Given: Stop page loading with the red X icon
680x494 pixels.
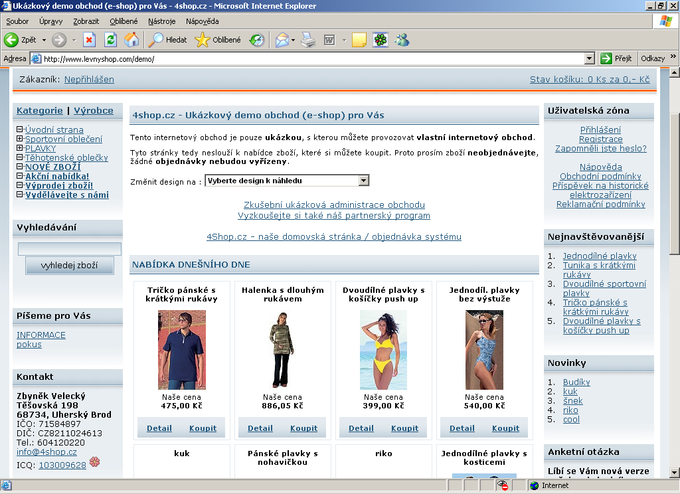Looking at the screenshot, I should (x=89, y=40).
